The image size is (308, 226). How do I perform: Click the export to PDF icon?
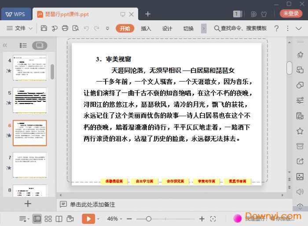pyautogui.click(x=55, y=28)
